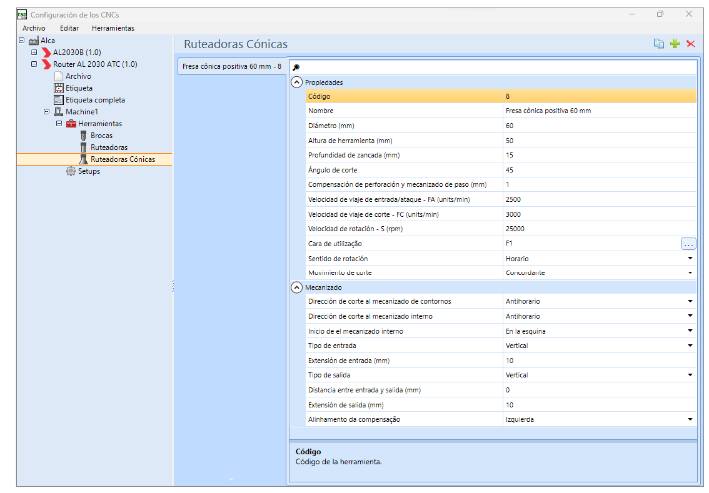The image size is (709, 493).
Task: Delete the selected tool with red X
Action: 690,43
